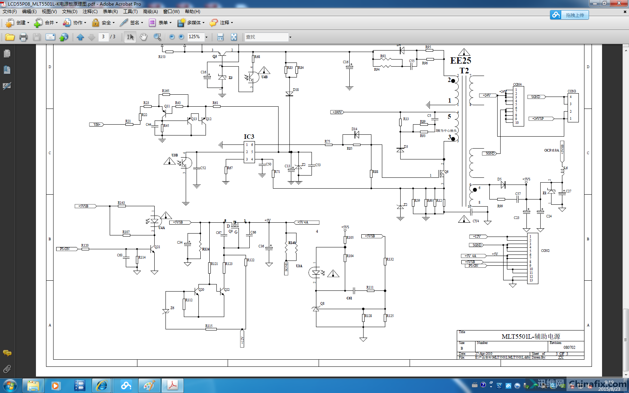Open the 文件(F) menu

(x=10, y=12)
